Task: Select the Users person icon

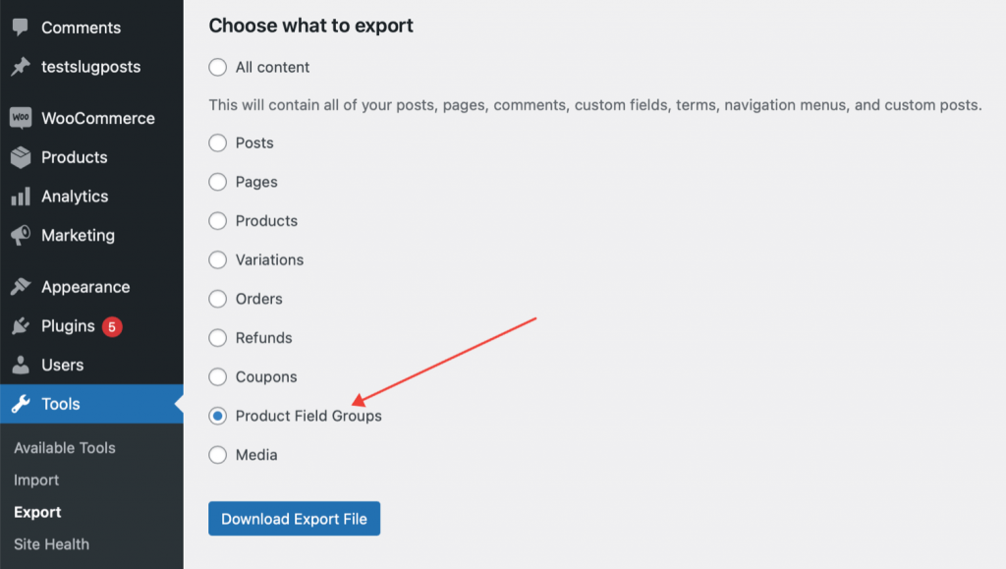Action: (20, 365)
